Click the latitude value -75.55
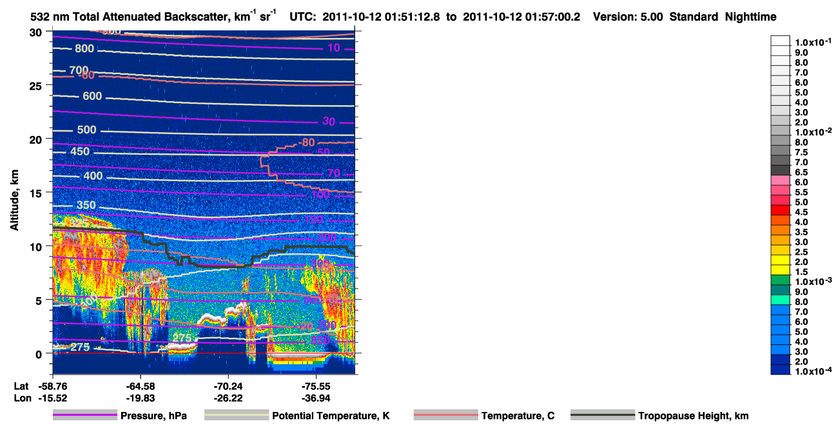The width and height of the screenshot is (838, 430). click(x=317, y=386)
